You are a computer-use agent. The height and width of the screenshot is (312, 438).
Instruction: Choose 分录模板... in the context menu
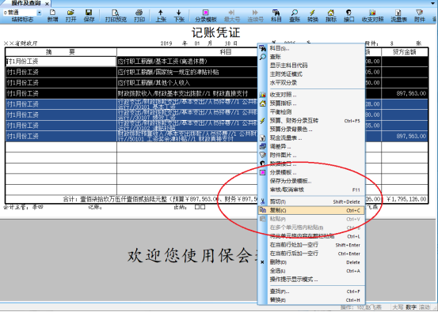(312, 173)
